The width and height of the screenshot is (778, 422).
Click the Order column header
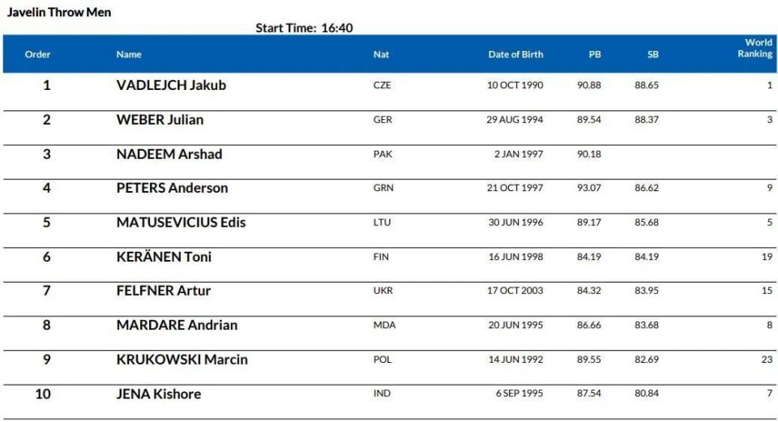click(38, 54)
